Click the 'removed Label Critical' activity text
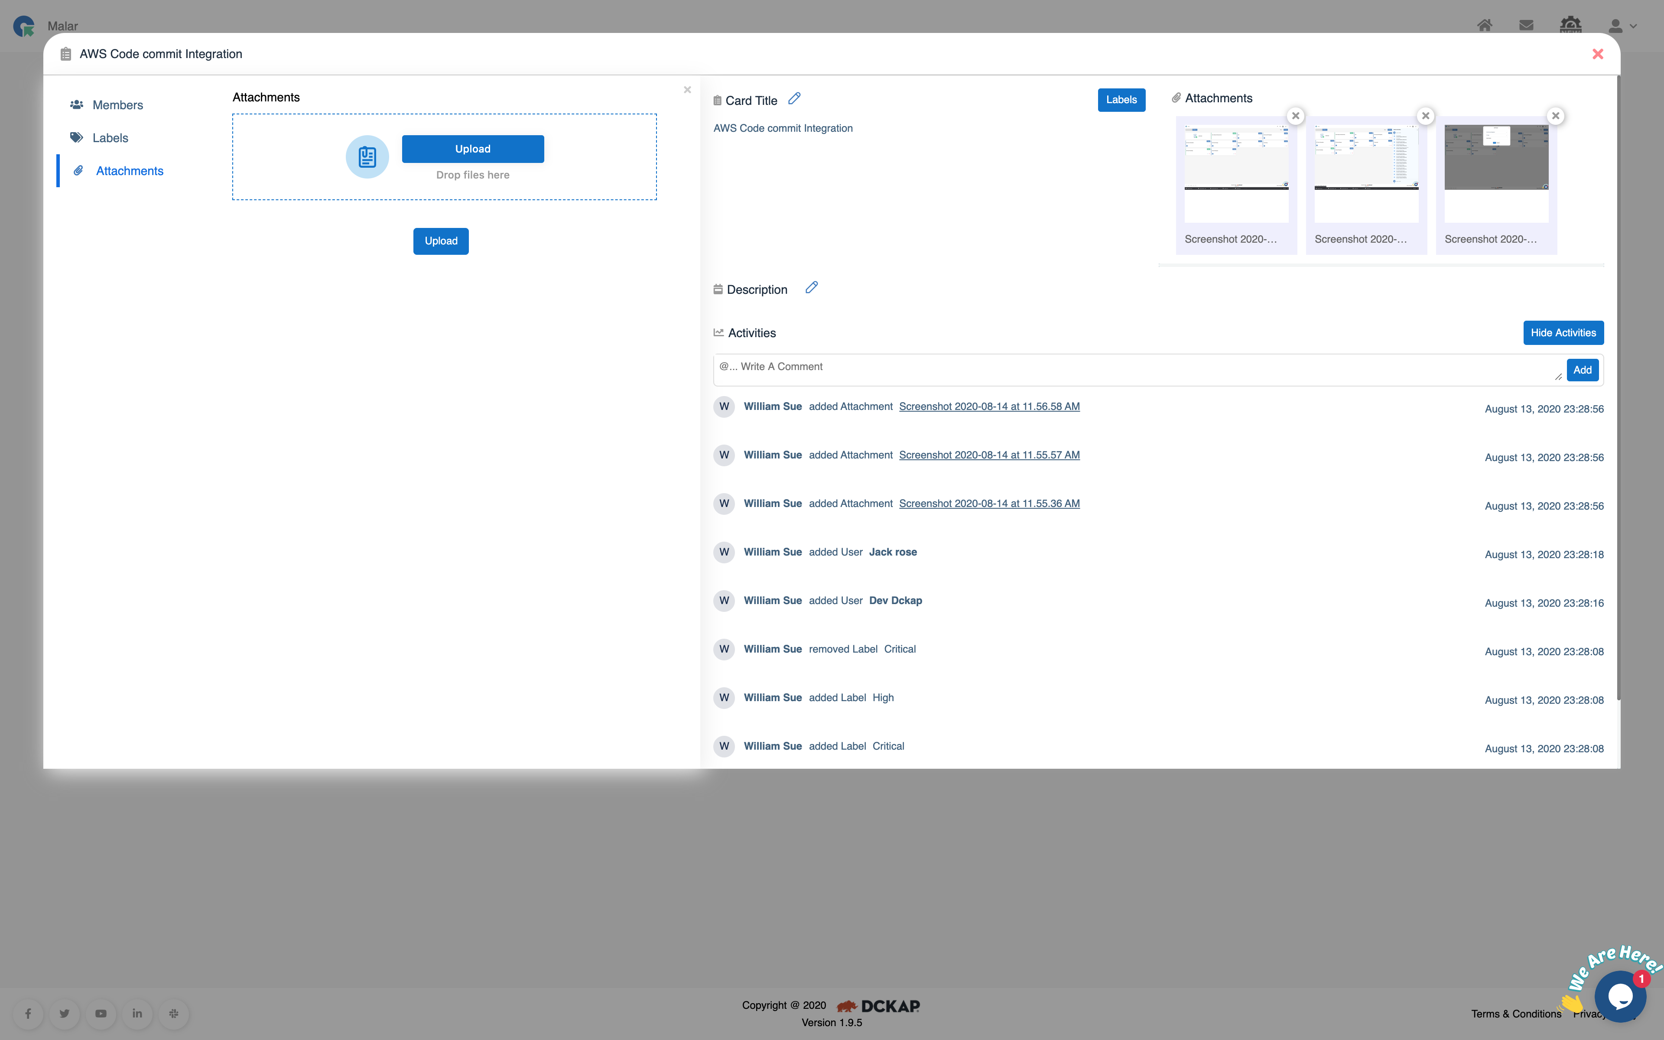 pyautogui.click(x=862, y=649)
